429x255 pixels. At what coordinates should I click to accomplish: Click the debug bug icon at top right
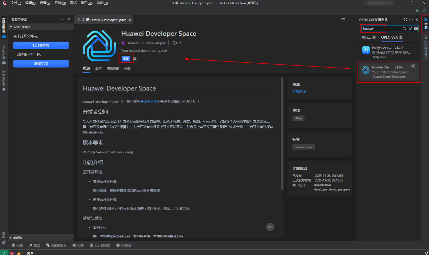[x=424, y=11]
